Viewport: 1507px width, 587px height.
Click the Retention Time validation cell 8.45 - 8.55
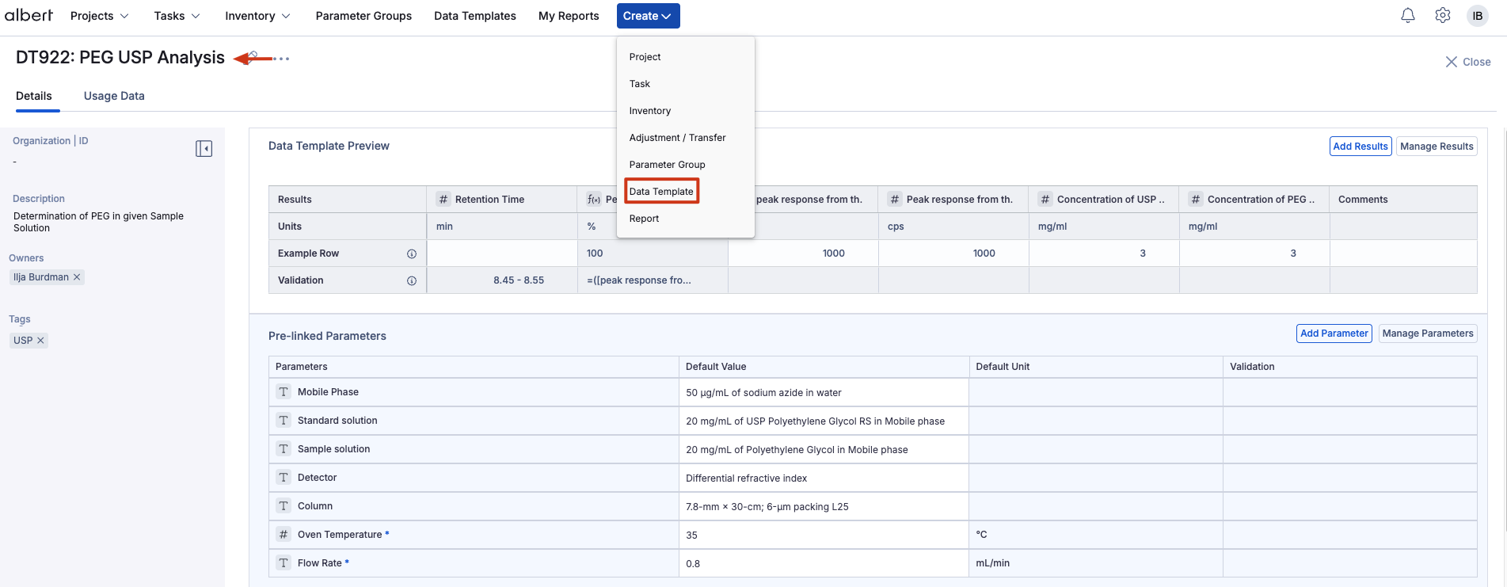(502, 280)
